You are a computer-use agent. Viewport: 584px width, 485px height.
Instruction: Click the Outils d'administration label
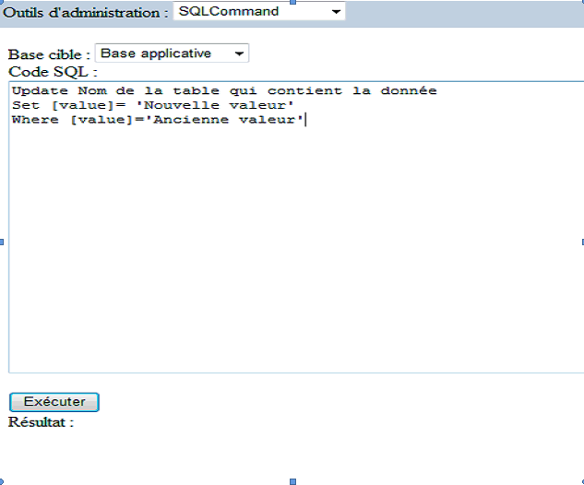click(86, 12)
